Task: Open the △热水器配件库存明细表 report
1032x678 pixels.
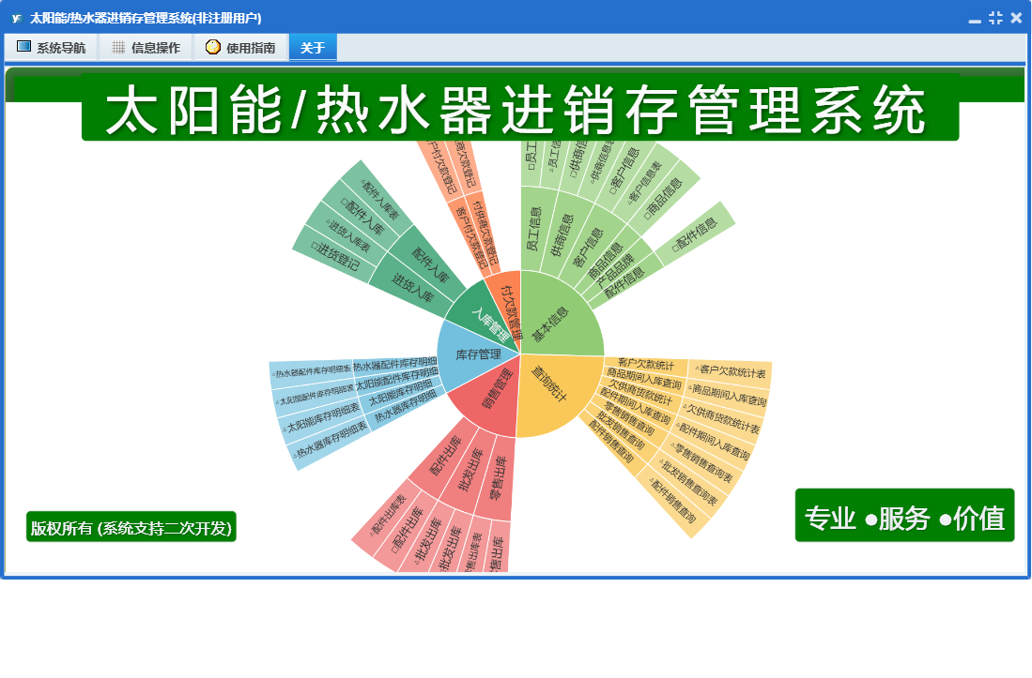Action: point(312,372)
